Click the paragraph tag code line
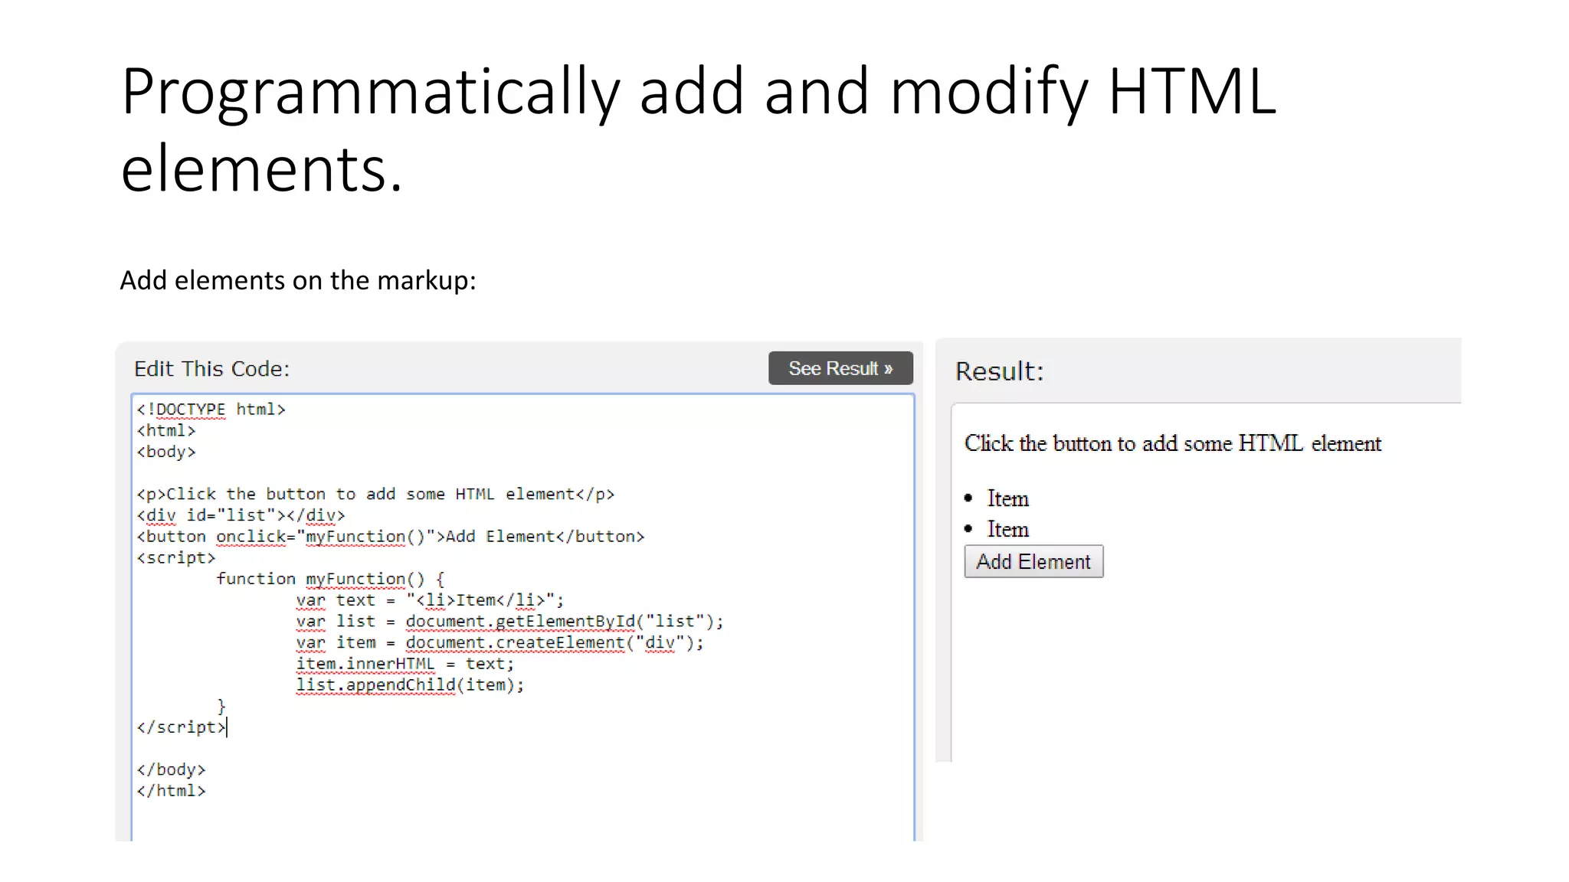1569x882 pixels. click(375, 494)
